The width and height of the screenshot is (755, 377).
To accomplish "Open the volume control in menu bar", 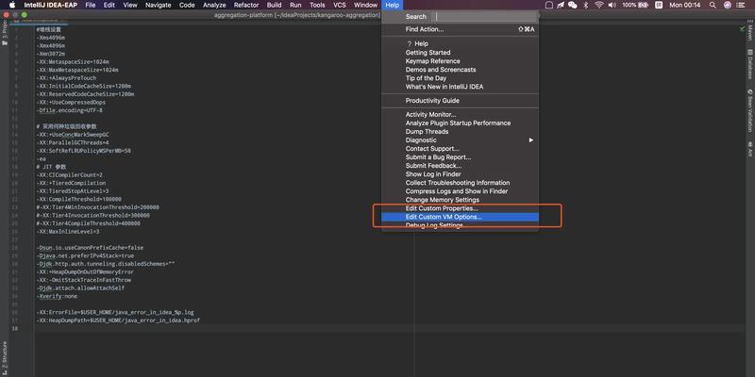I will point(612,5).
